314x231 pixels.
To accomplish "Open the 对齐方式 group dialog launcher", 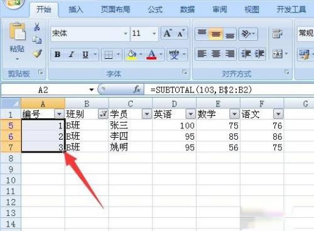I will click(287, 73).
